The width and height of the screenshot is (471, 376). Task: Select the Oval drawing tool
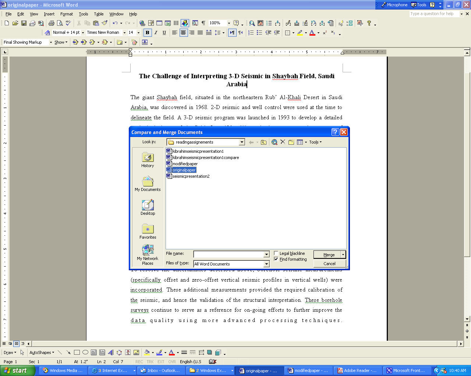point(85,352)
